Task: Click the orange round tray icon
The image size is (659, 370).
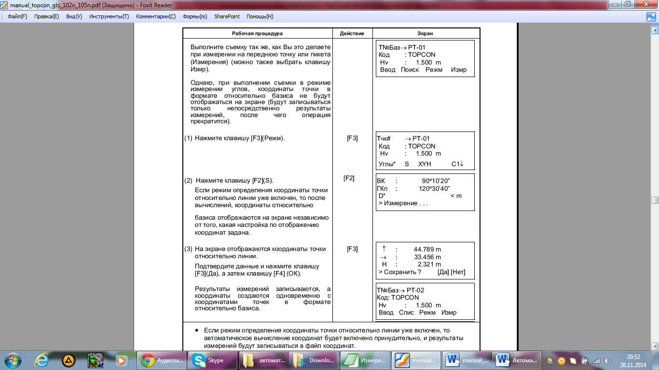Action: (x=561, y=360)
